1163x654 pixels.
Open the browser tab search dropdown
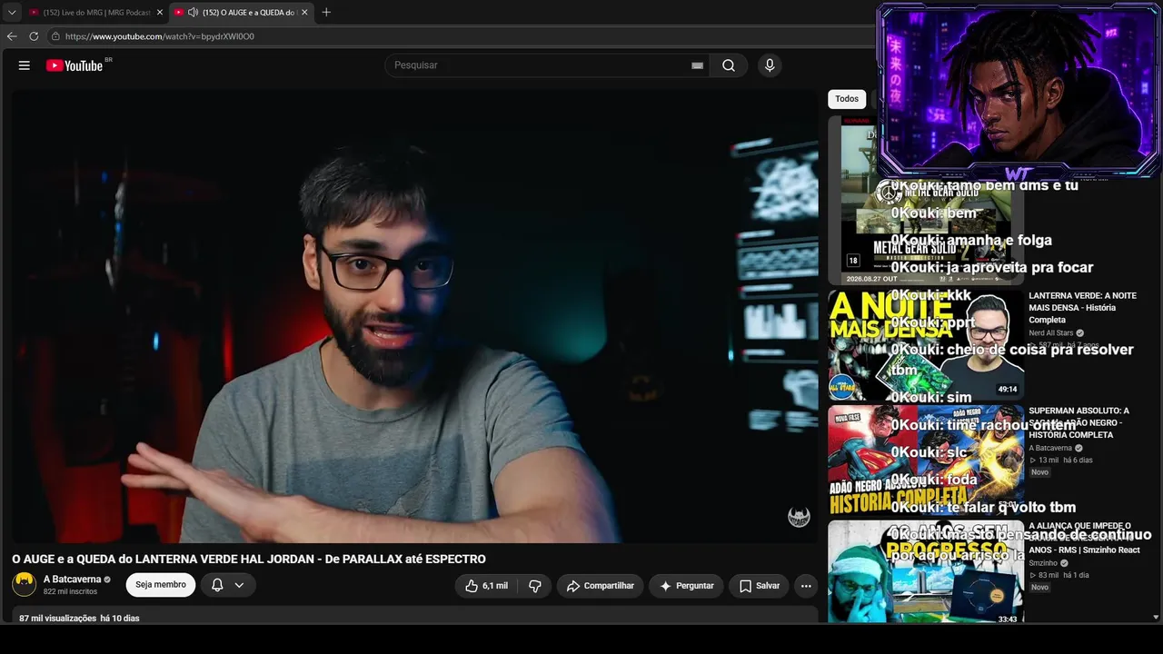pyautogui.click(x=12, y=12)
